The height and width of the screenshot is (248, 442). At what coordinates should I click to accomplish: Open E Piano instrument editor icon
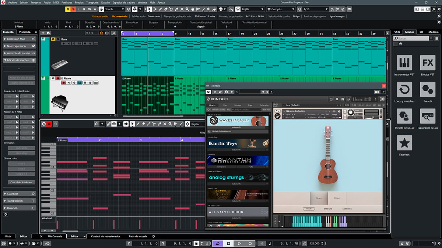coord(80,83)
